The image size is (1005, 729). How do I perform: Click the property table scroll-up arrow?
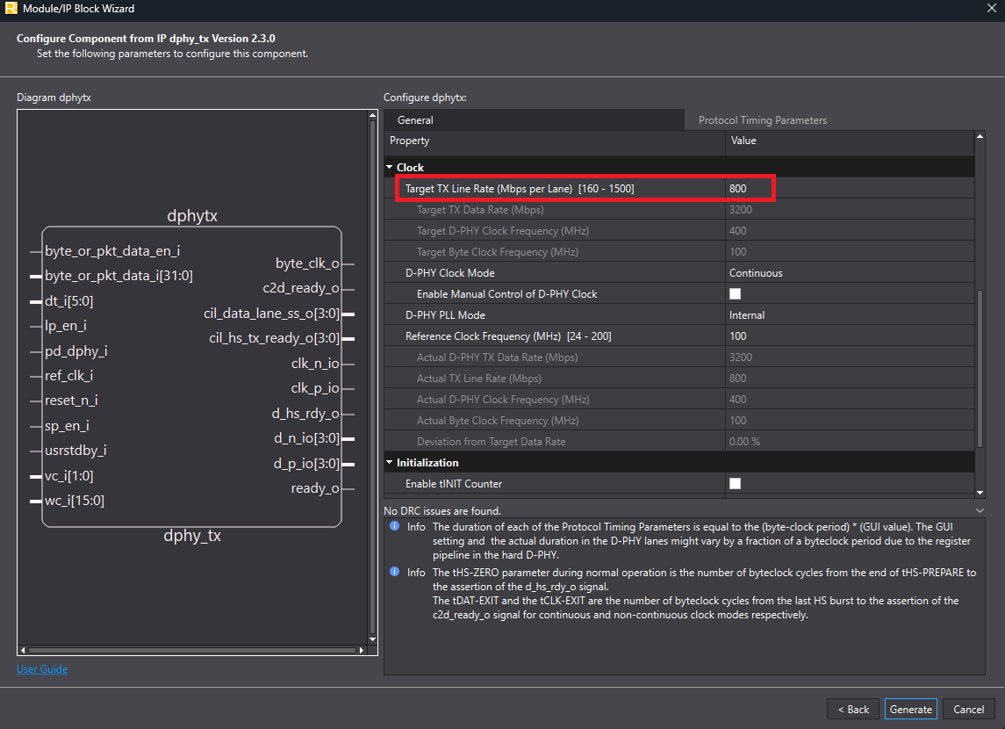980,138
